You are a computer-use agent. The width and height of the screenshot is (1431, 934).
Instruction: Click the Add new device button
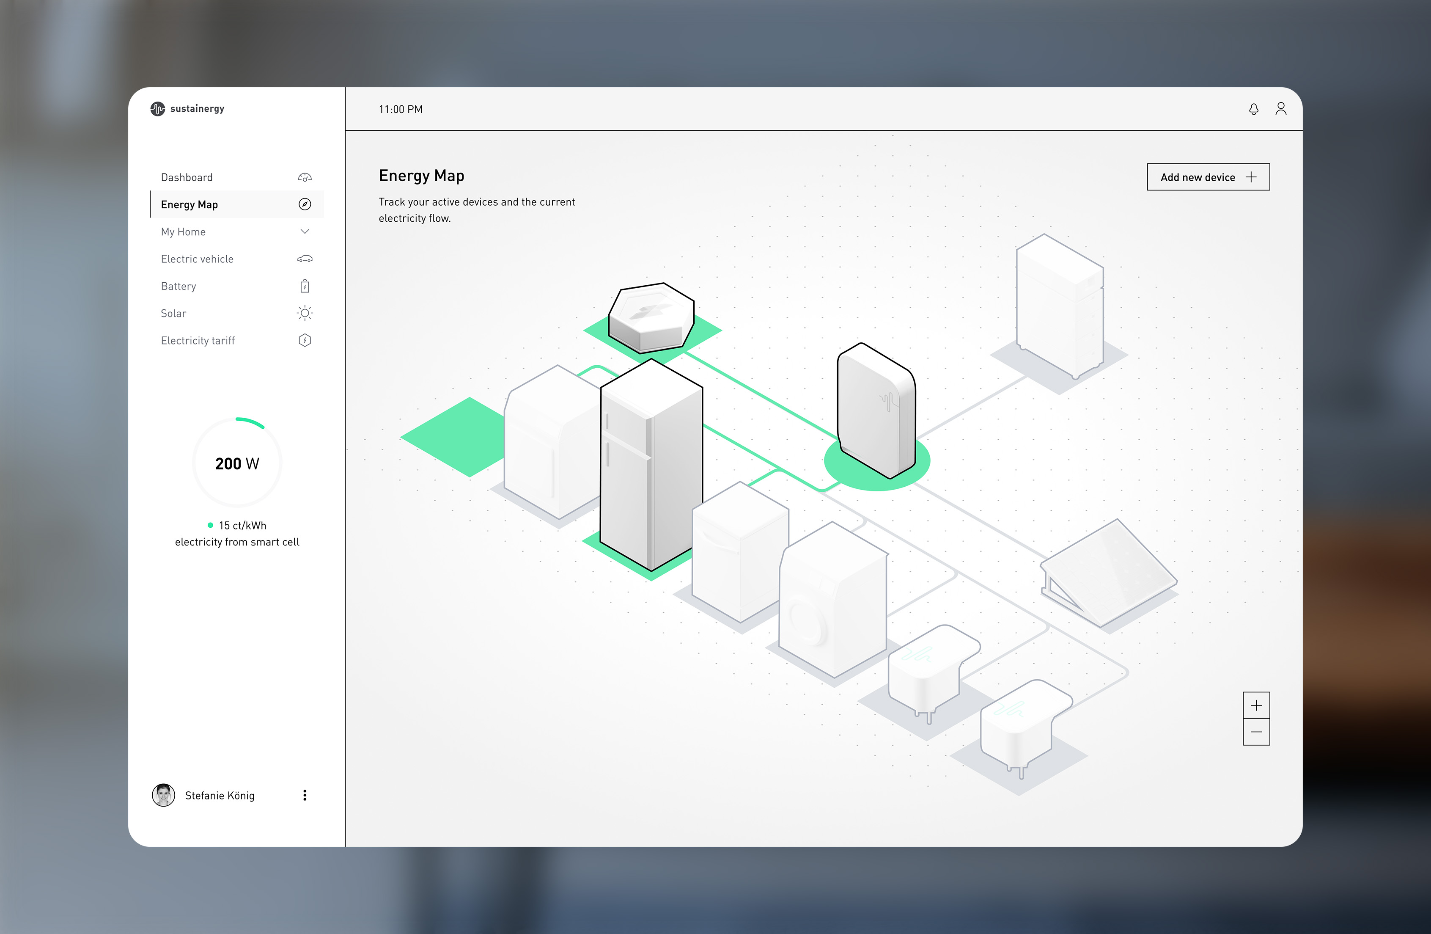pyautogui.click(x=1208, y=177)
